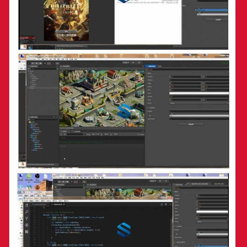Toggle the Collapse checkbox in the console toolbar
247x247 pixels.
pos(137,134)
